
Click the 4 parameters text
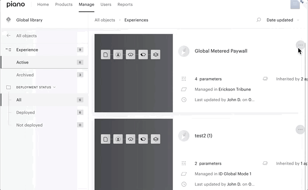point(208,79)
